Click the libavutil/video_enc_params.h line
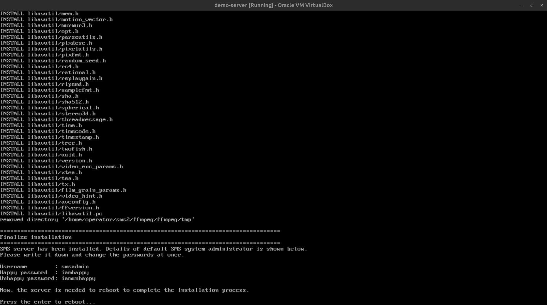 [x=61, y=167]
